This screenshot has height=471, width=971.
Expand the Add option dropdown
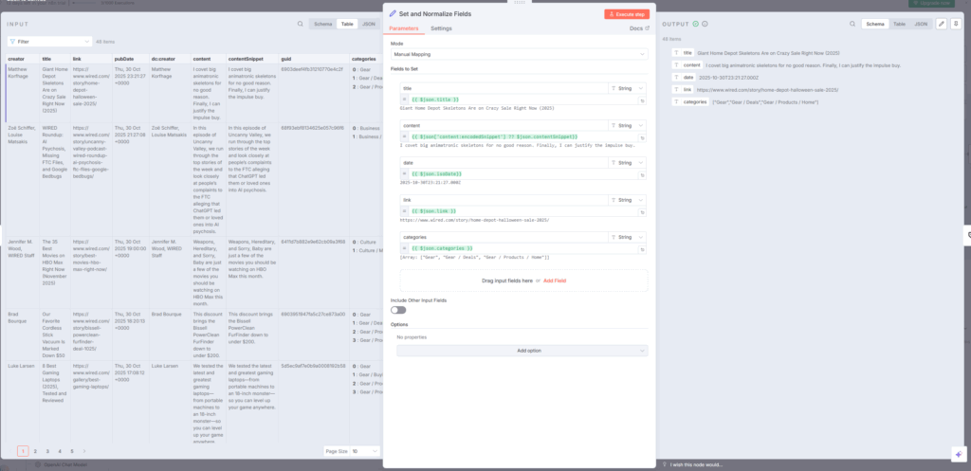[x=520, y=350]
